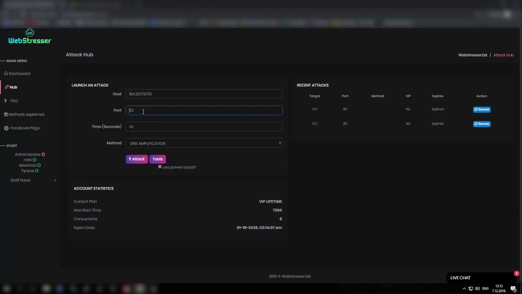522x294 pixels.
Task: Click the VIP LIFETIME plan value
Action: [x=270, y=202]
